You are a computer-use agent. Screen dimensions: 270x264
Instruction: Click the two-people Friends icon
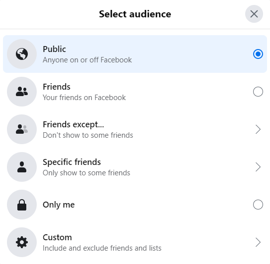pyautogui.click(x=22, y=92)
